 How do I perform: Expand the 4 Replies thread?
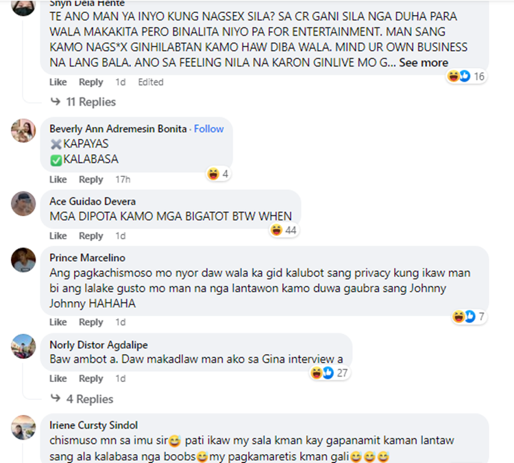82,399
